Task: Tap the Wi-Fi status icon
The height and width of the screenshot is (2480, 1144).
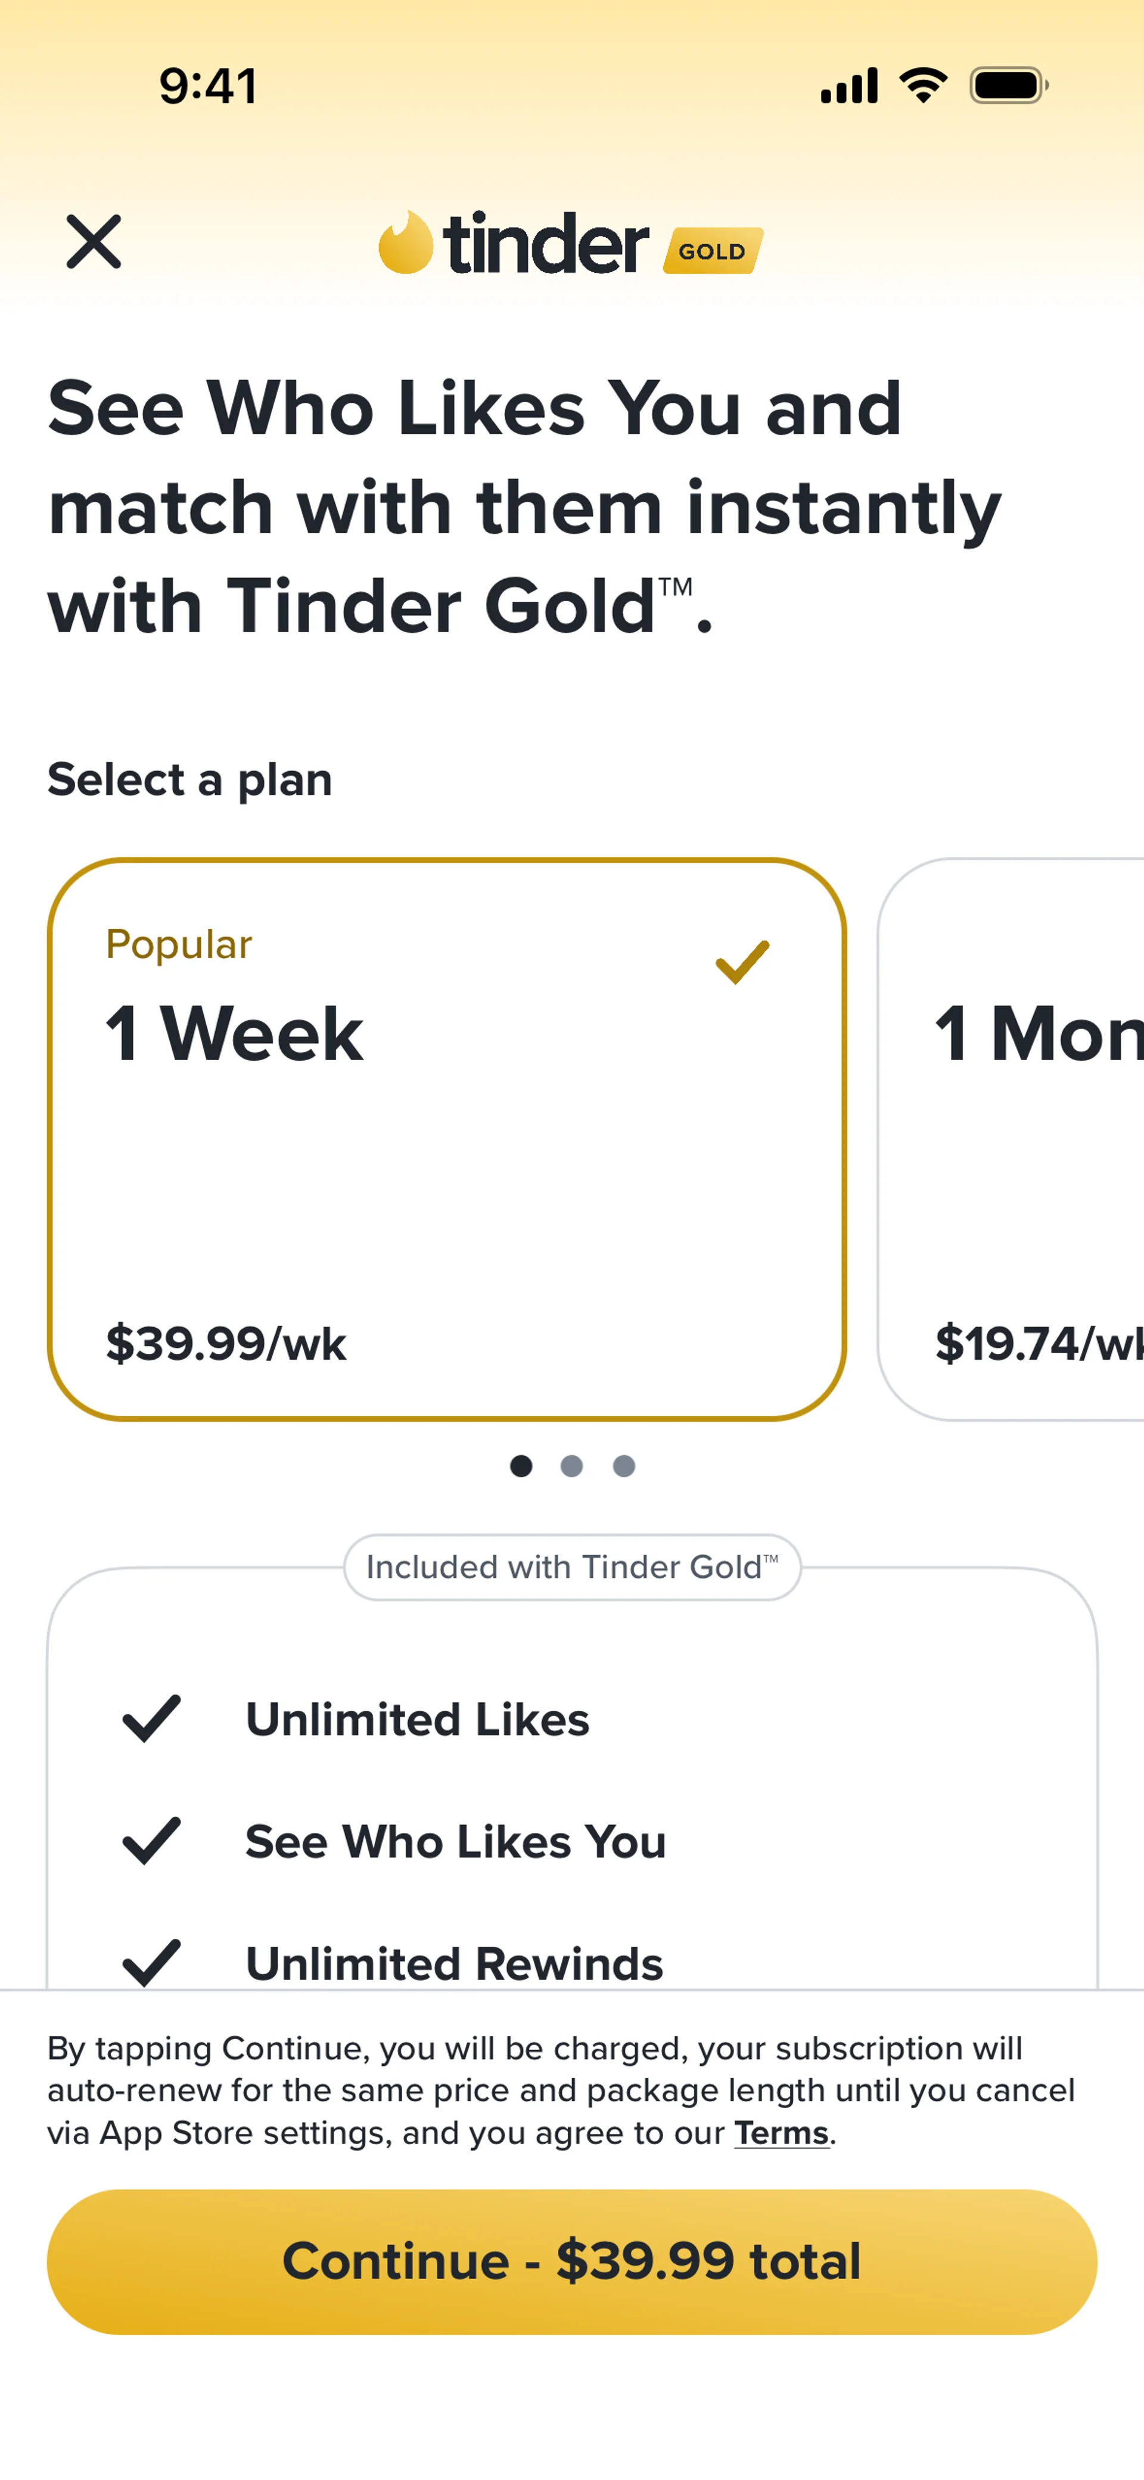Action: click(924, 86)
